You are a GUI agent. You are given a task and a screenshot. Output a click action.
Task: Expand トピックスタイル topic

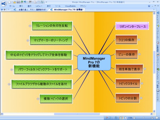(142, 83)
